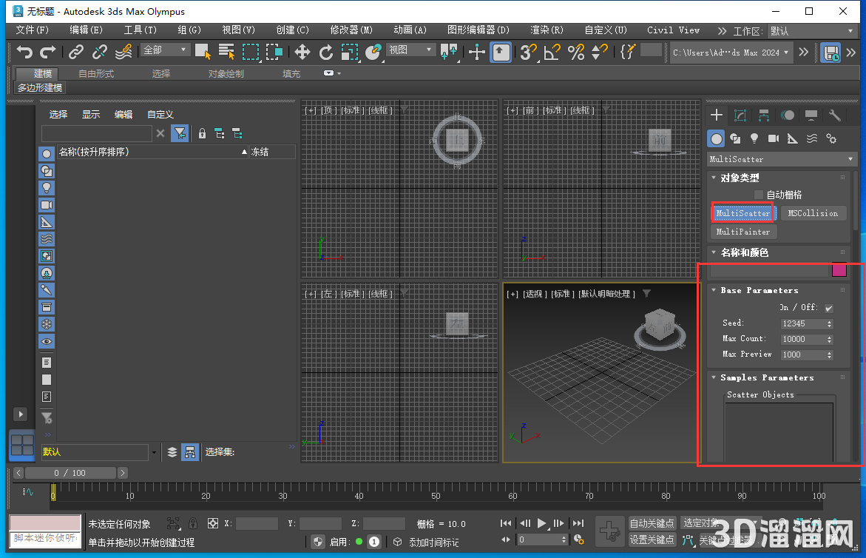The width and height of the screenshot is (866, 558).
Task: Toggle lock icon in scene explorer
Action: pos(202,133)
